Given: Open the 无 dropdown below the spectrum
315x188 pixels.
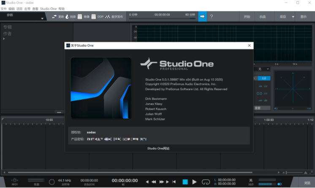Looking at the screenshot, I should (262, 69).
